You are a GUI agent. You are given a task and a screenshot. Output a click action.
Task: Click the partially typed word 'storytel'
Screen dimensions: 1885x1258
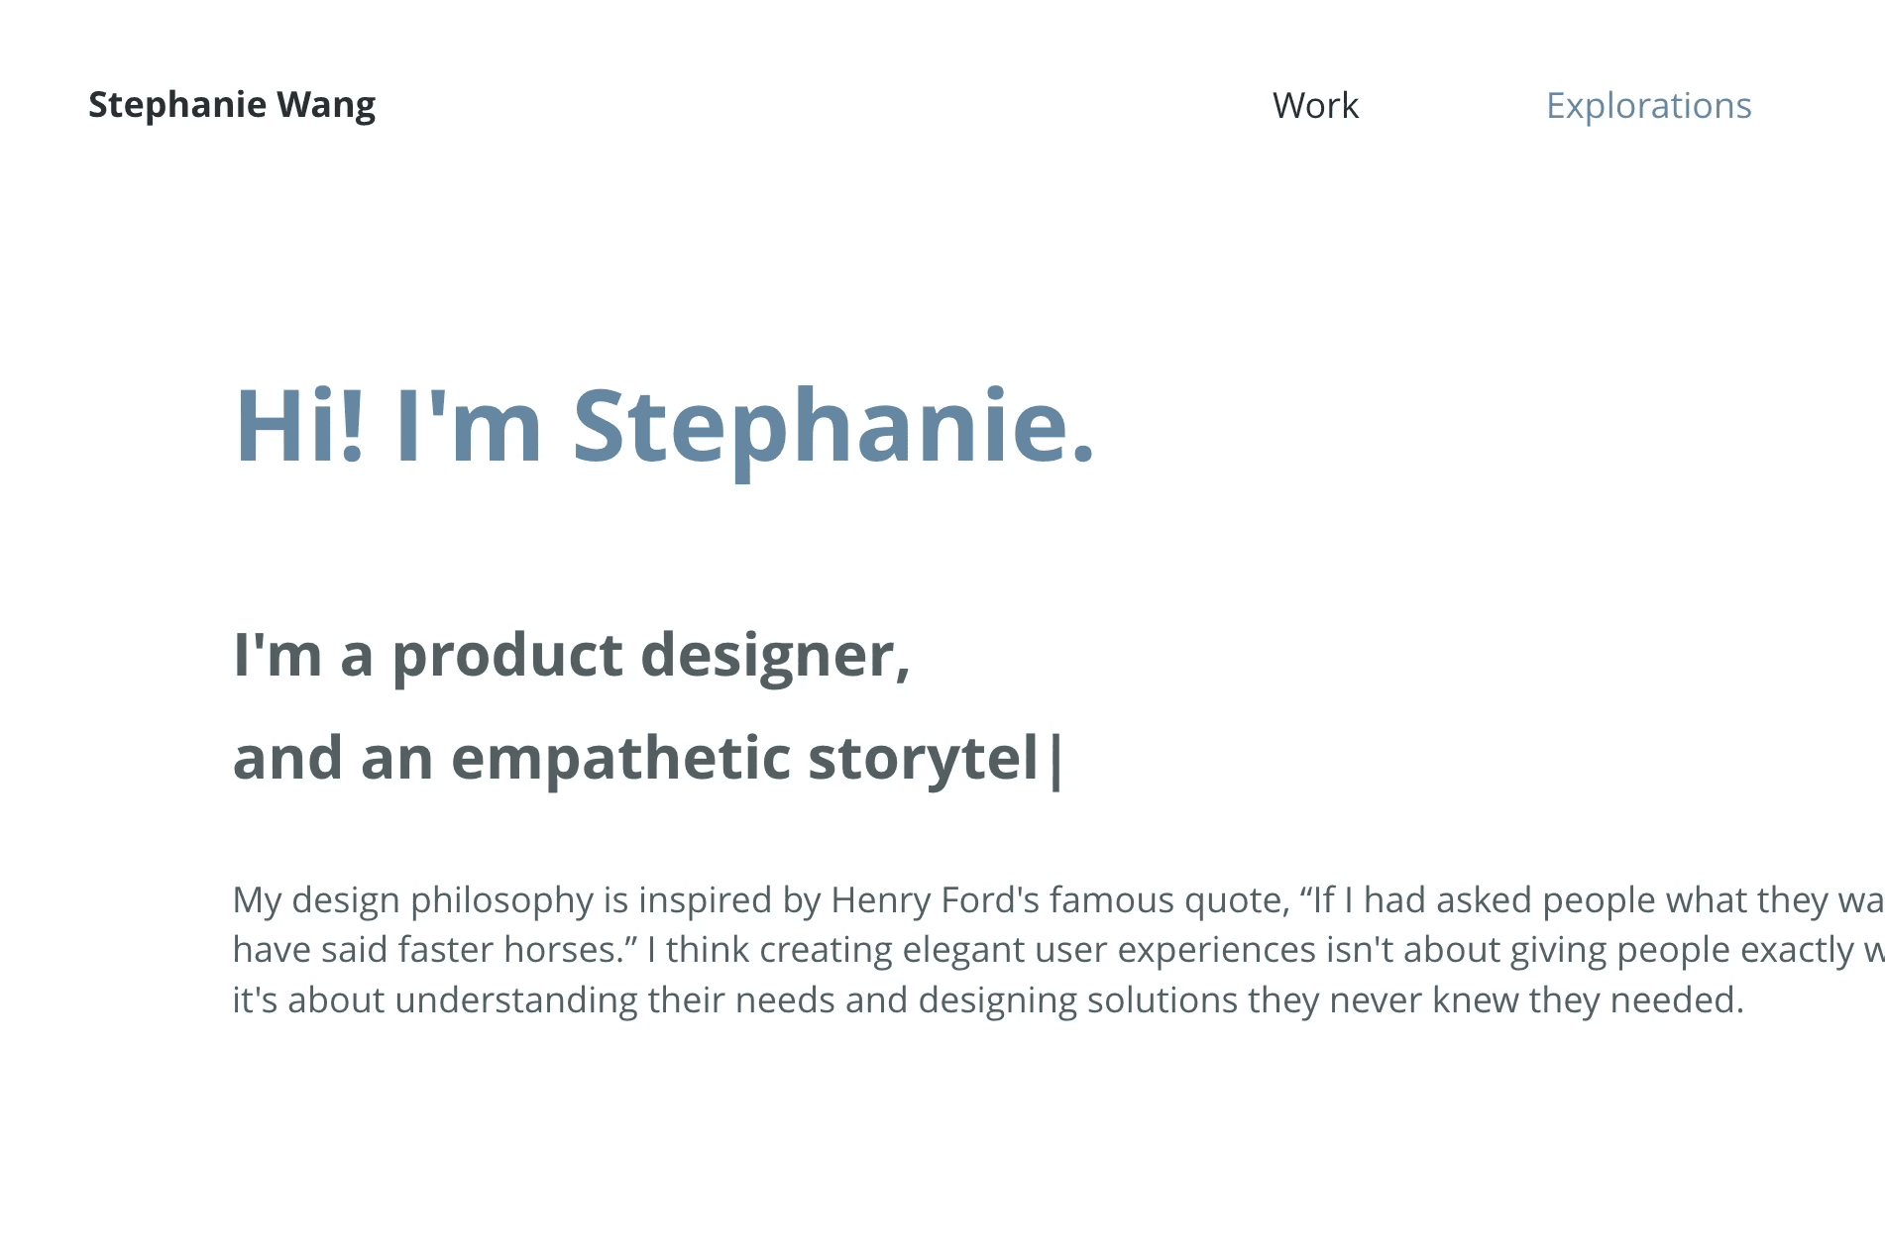click(x=924, y=759)
